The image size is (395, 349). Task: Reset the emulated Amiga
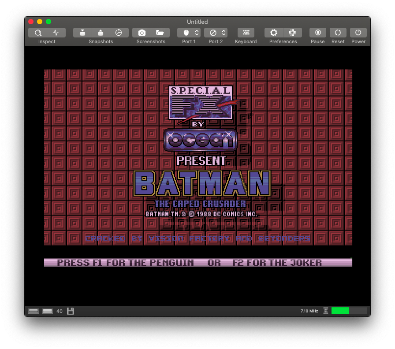coord(338,33)
